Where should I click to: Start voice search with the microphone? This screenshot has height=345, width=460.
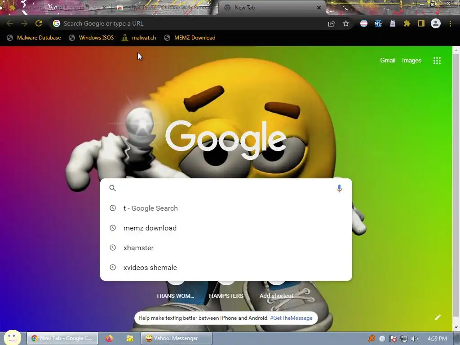pos(339,188)
